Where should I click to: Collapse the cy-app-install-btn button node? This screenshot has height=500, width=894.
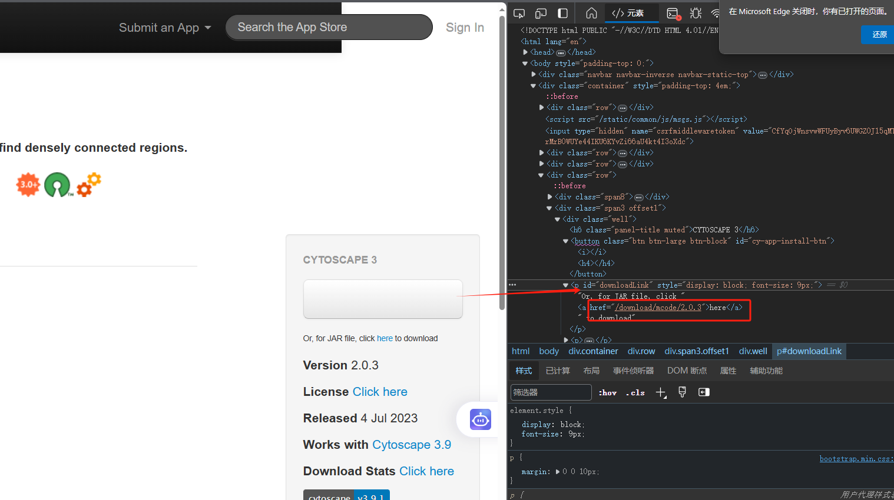click(x=566, y=241)
